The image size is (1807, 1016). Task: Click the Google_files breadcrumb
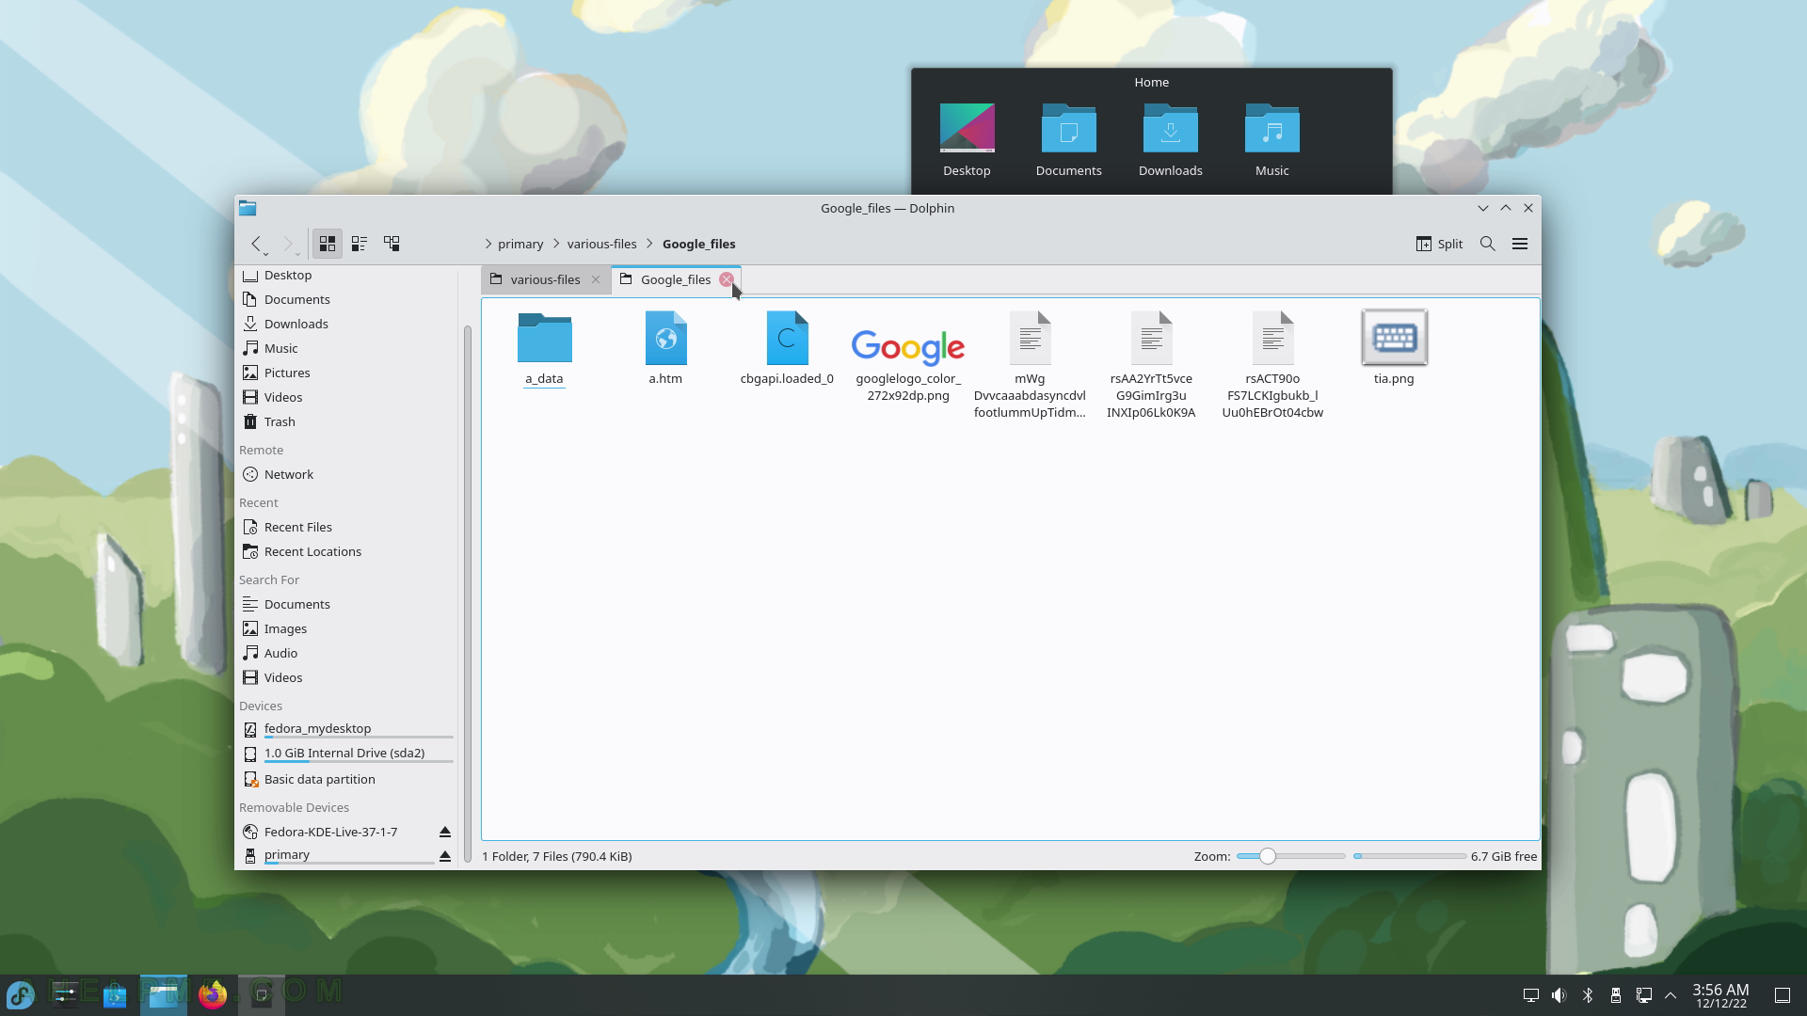tap(699, 244)
